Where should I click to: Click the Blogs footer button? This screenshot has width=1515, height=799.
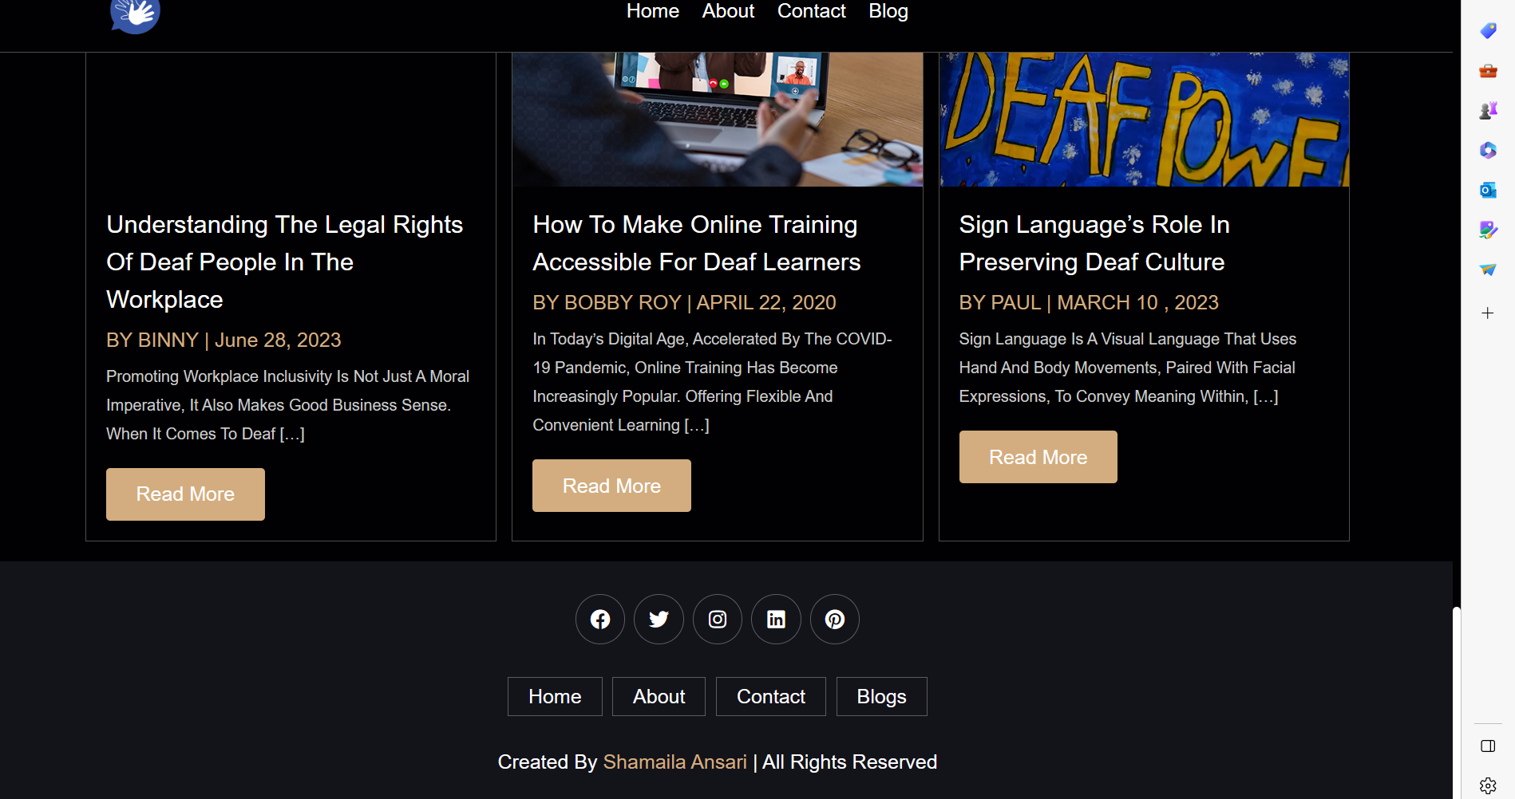coord(882,696)
